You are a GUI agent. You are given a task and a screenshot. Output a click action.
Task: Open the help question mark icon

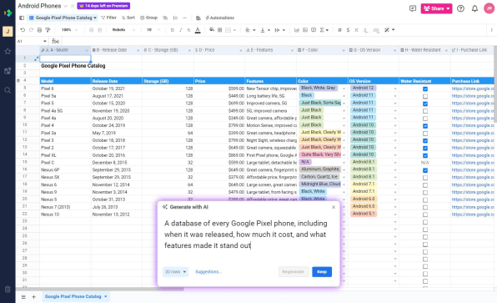(x=460, y=8)
